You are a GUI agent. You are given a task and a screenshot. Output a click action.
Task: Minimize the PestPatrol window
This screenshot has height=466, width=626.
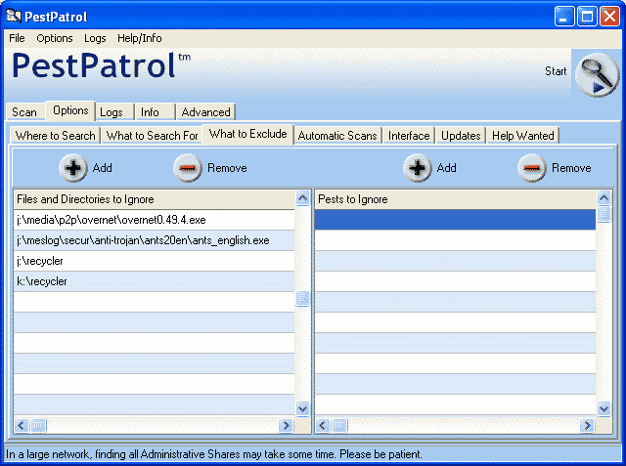pyautogui.click(x=564, y=17)
